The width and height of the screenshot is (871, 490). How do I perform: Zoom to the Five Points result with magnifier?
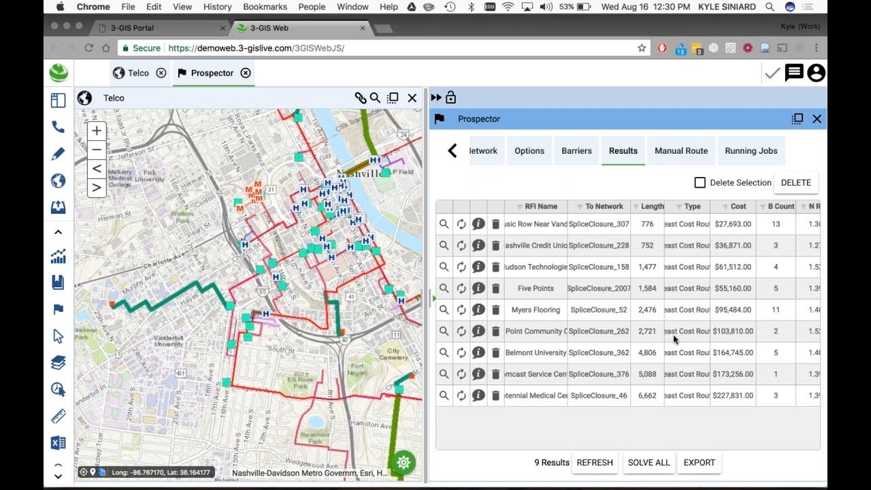click(444, 289)
